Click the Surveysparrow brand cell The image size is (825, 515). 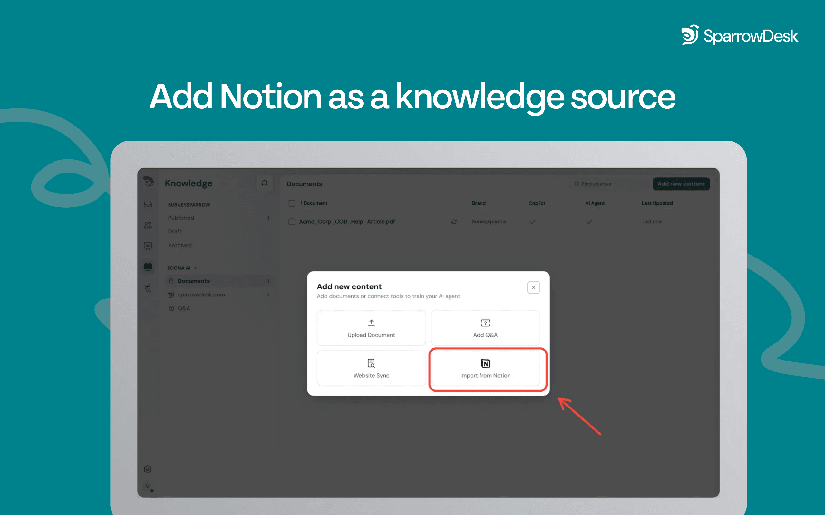click(x=489, y=222)
